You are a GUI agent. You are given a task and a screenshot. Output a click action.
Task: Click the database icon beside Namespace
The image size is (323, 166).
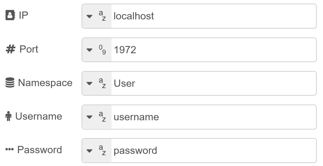click(x=10, y=83)
